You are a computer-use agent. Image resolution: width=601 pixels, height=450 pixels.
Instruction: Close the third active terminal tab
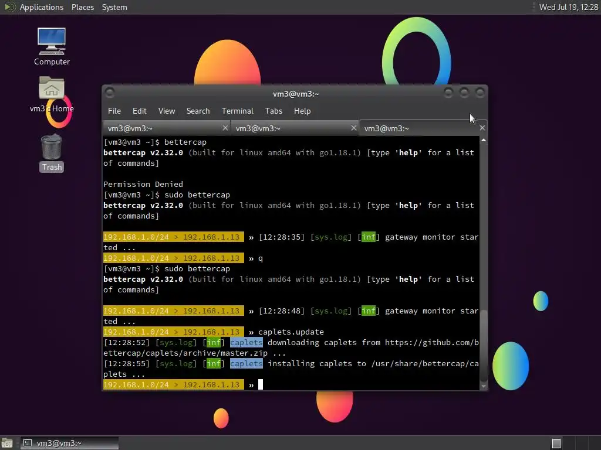coord(482,128)
